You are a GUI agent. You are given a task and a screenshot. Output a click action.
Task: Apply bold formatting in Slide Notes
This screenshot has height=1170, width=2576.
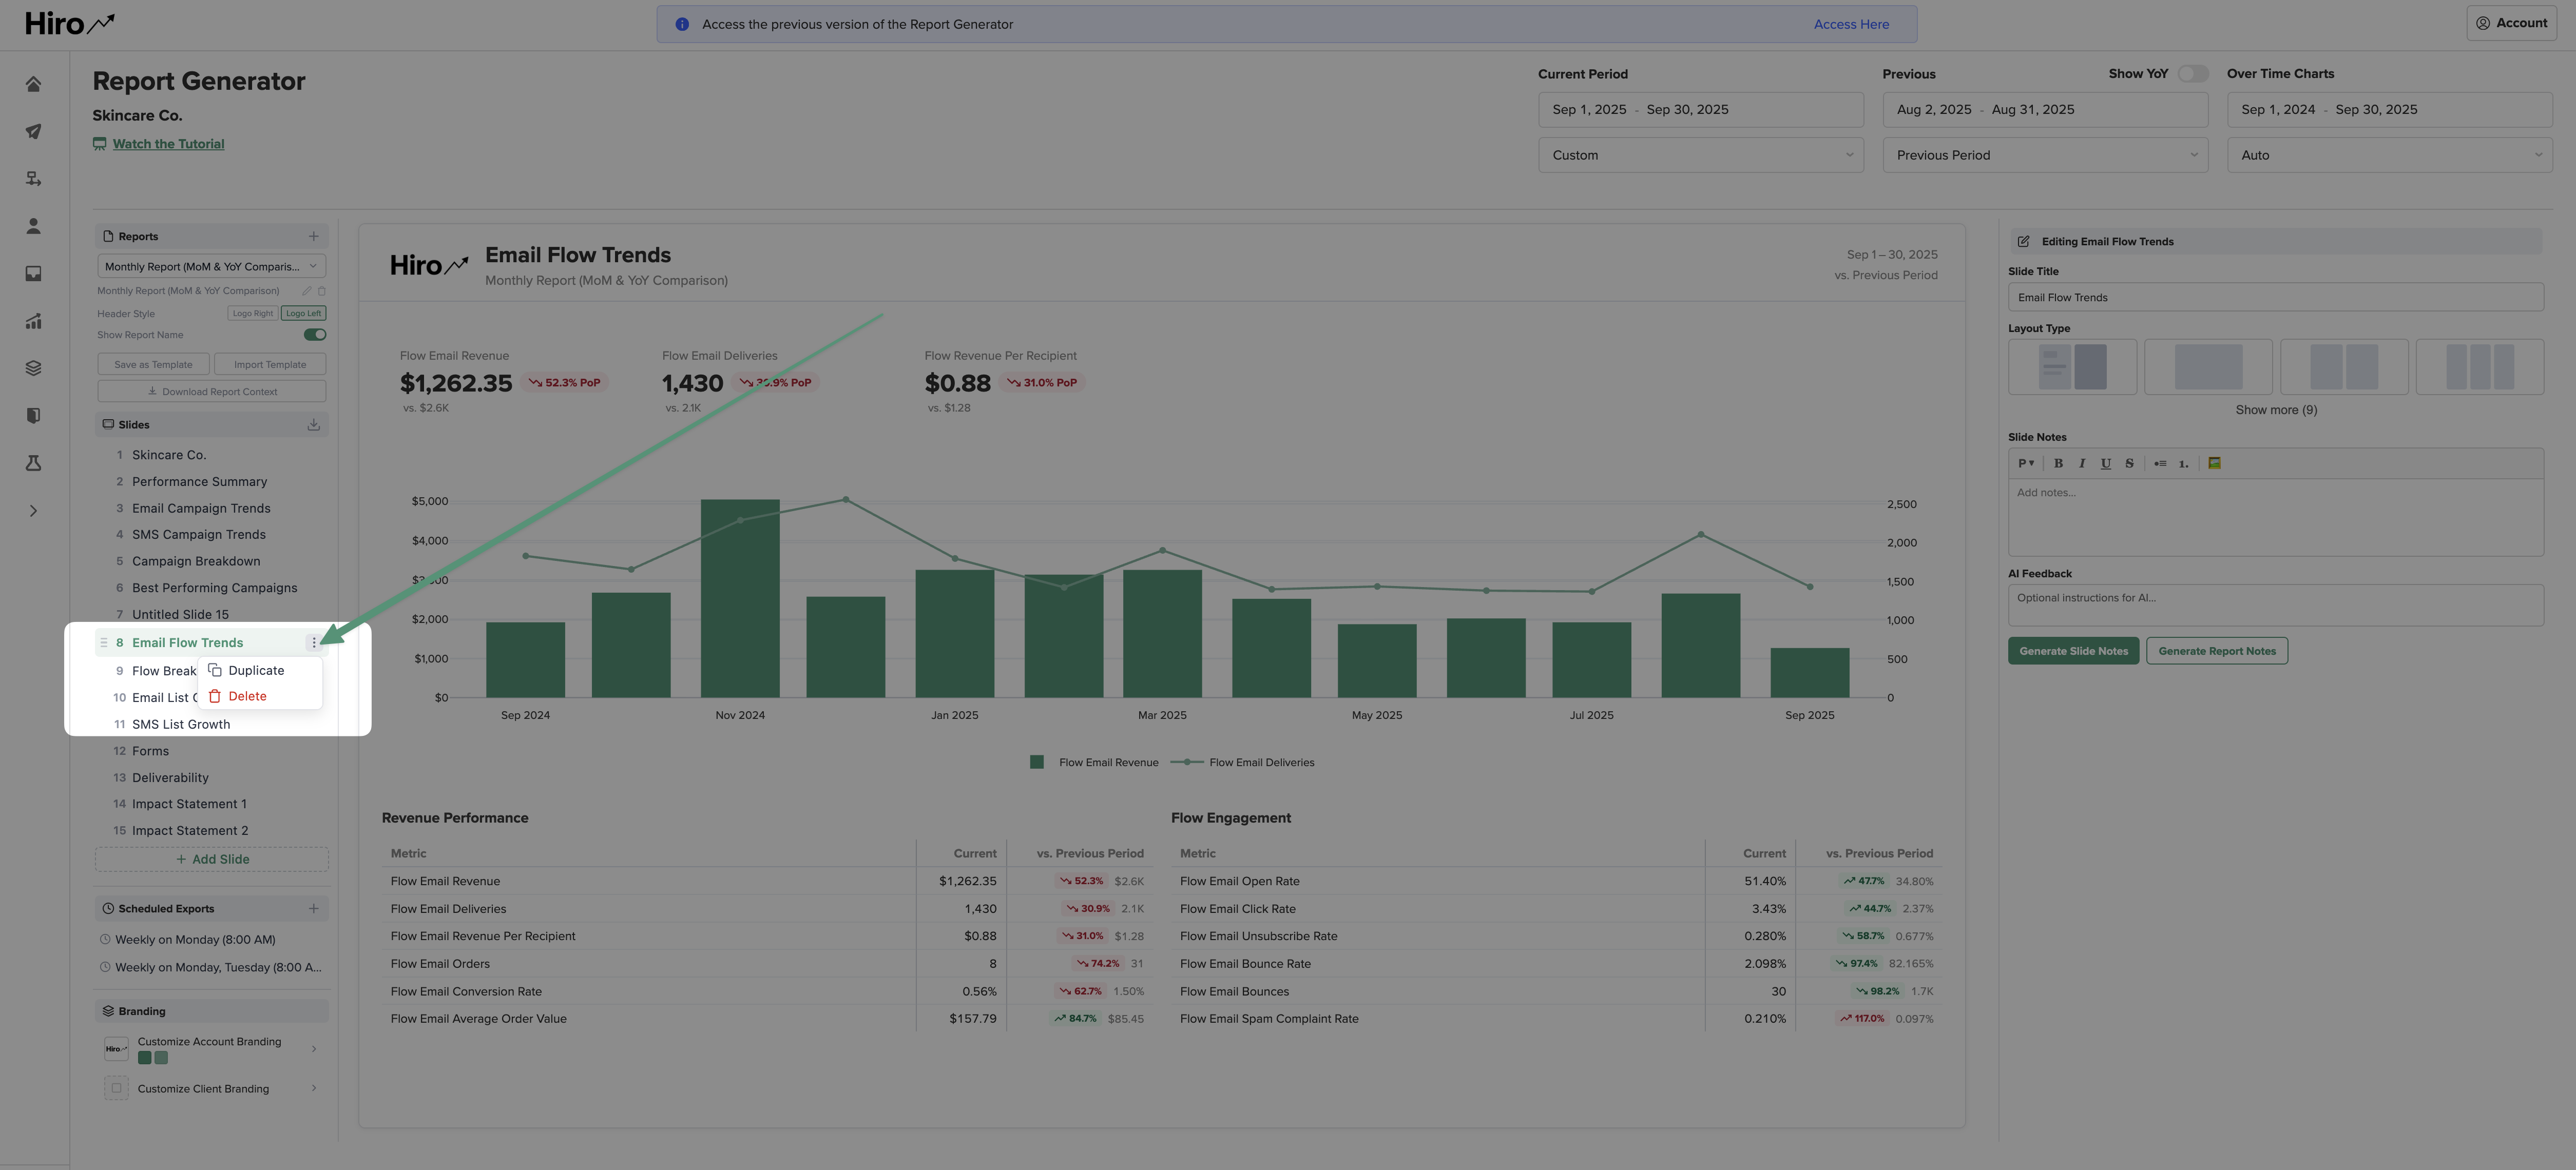tap(2058, 463)
